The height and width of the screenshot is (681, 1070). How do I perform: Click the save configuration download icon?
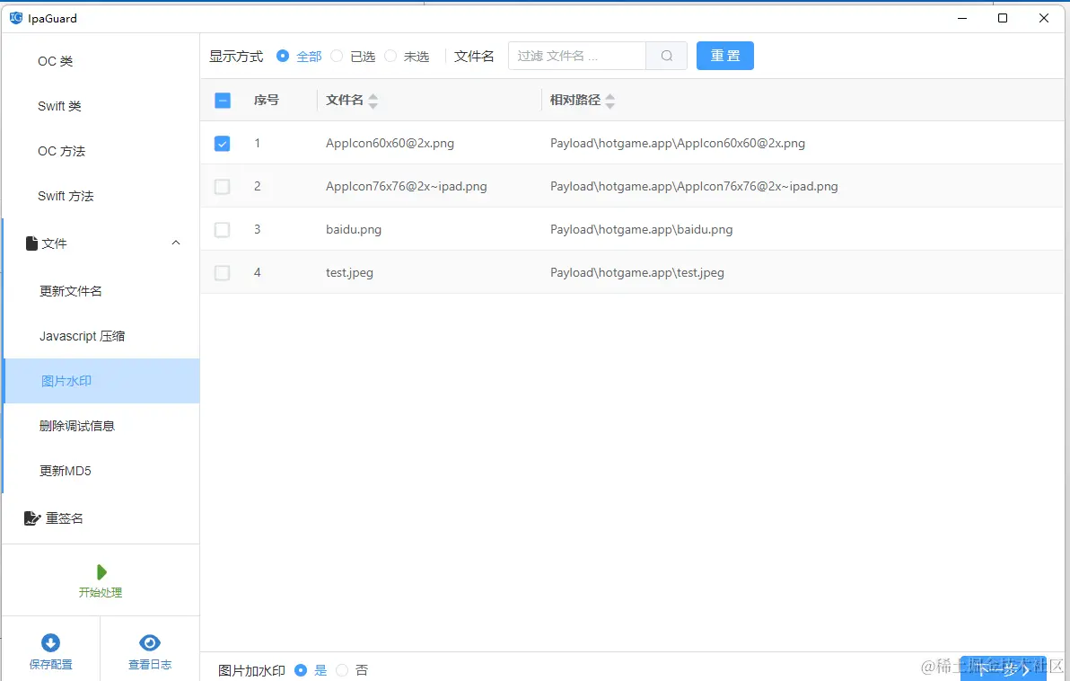(50, 642)
